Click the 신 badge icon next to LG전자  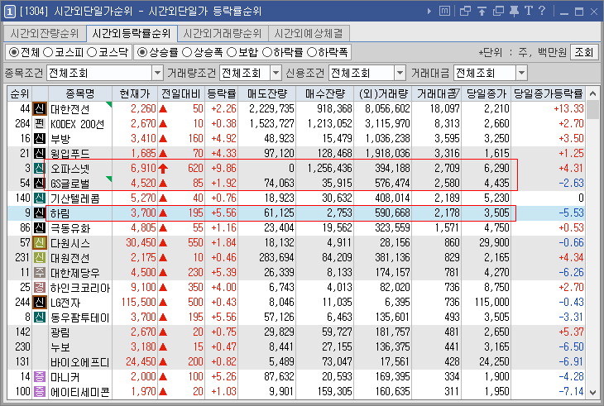(40, 303)
